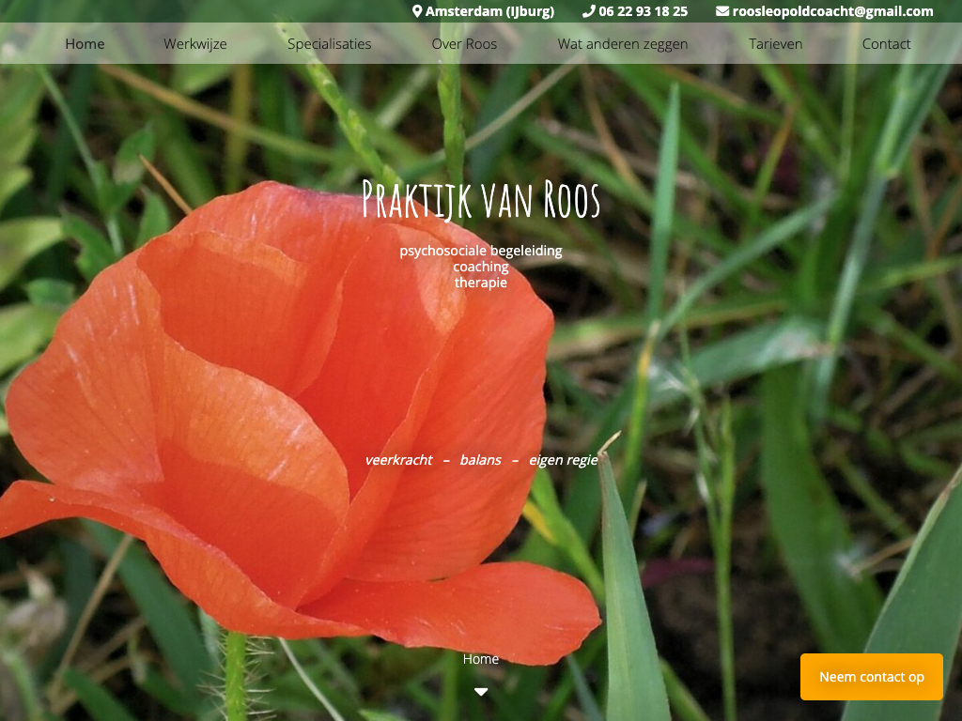962x721 pixels.
Task: Click the envelope email icon
Action: (721, 11)
